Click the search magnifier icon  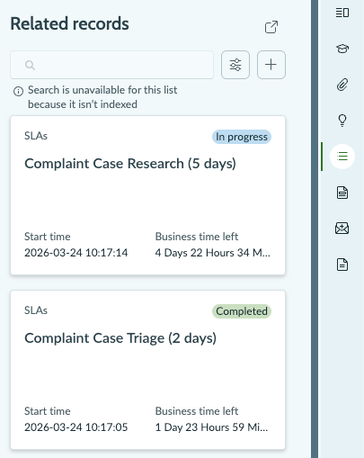(30, 65)
